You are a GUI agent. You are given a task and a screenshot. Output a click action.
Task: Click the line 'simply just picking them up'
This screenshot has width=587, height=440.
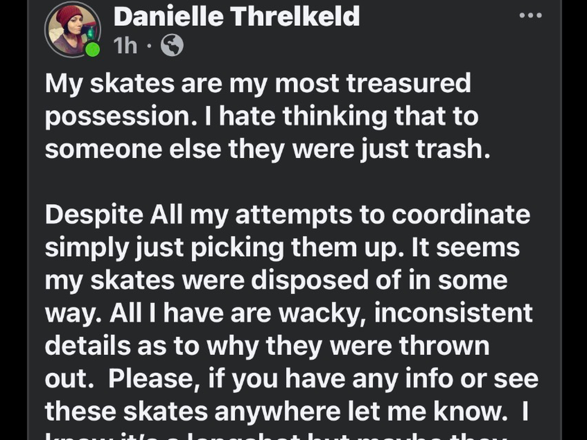(x=282, y=247)
